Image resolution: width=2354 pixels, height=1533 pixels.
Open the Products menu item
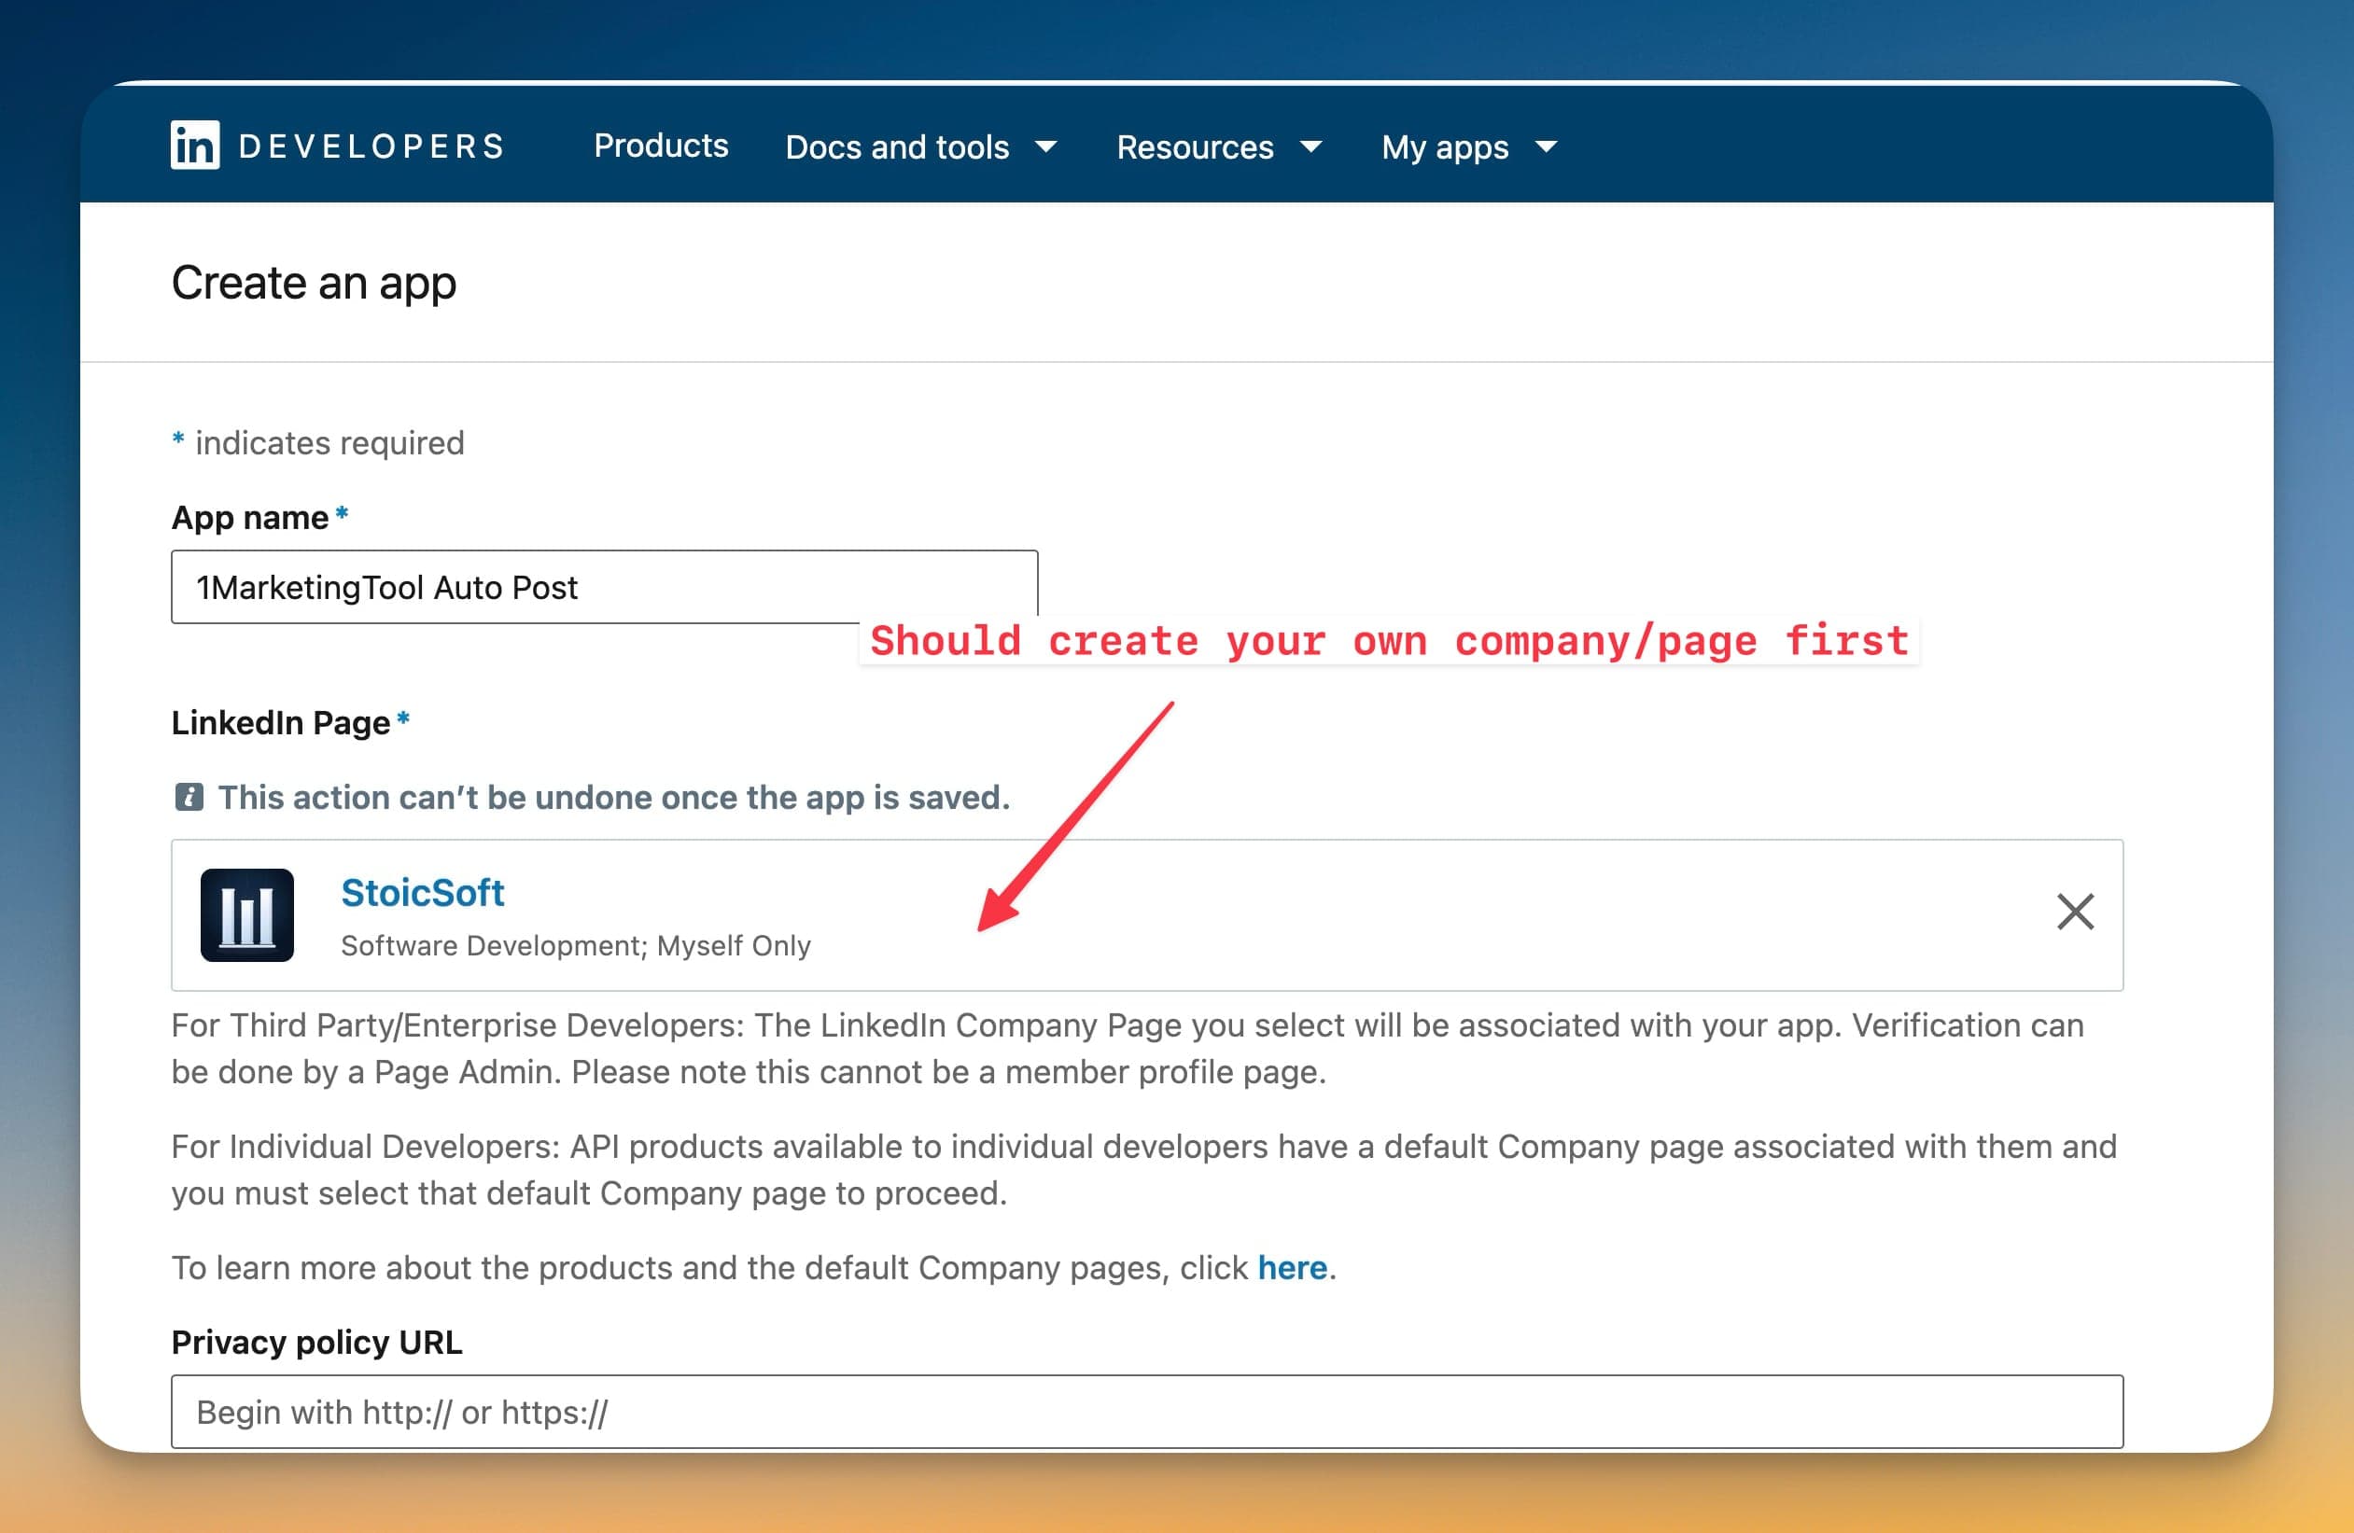pos(661,146)
